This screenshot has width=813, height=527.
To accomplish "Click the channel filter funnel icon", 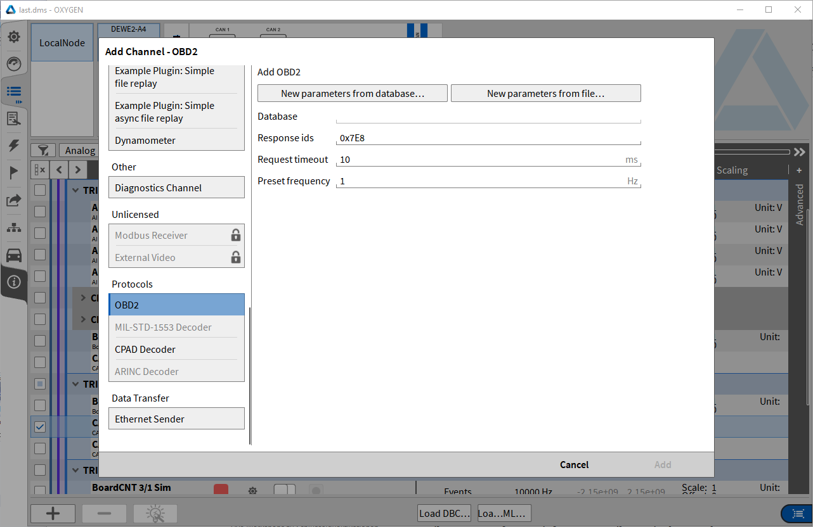I will (43, 150).
